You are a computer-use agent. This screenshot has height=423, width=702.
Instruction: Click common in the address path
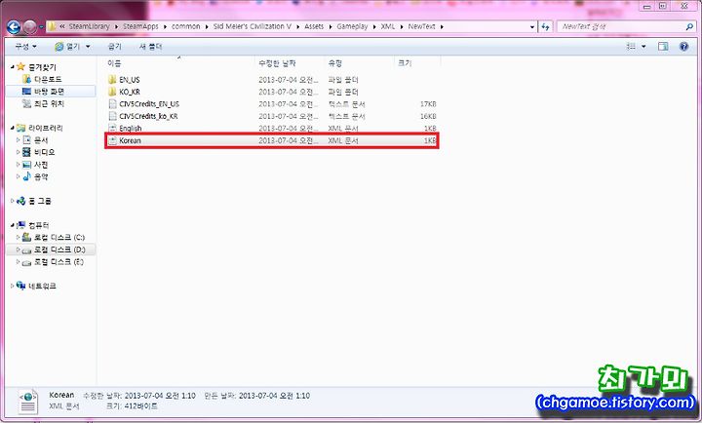point(186,27)
